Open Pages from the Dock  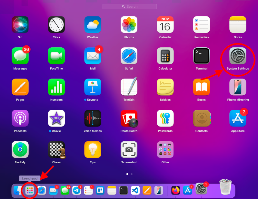pyautogui.click(x=147, y=190)
